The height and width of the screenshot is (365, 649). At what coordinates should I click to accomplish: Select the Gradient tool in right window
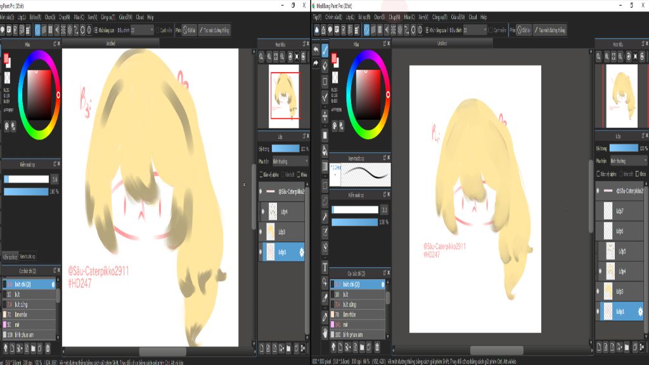325,167
